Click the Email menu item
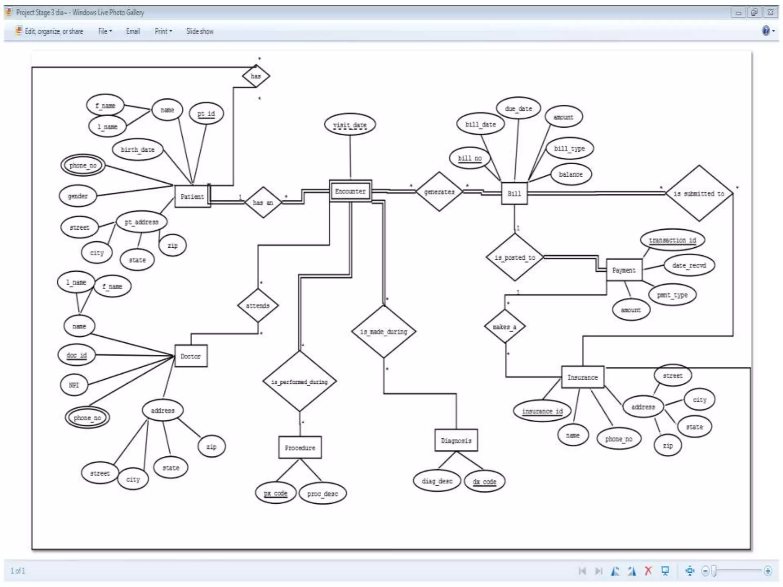The image size is (783, 587). pos(133,31)
